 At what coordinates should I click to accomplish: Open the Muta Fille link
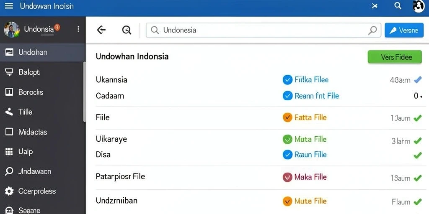click(310, 140)
